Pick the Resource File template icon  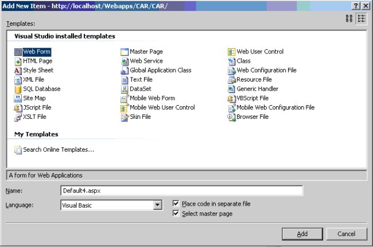coord(231,80)
